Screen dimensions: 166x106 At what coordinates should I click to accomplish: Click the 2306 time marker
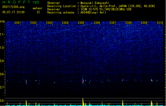pyautogui.click(x=97, y=23)
